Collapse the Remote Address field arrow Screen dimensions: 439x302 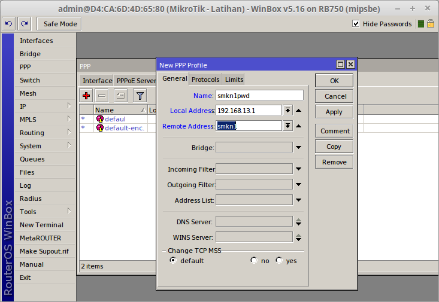(298, 126)
